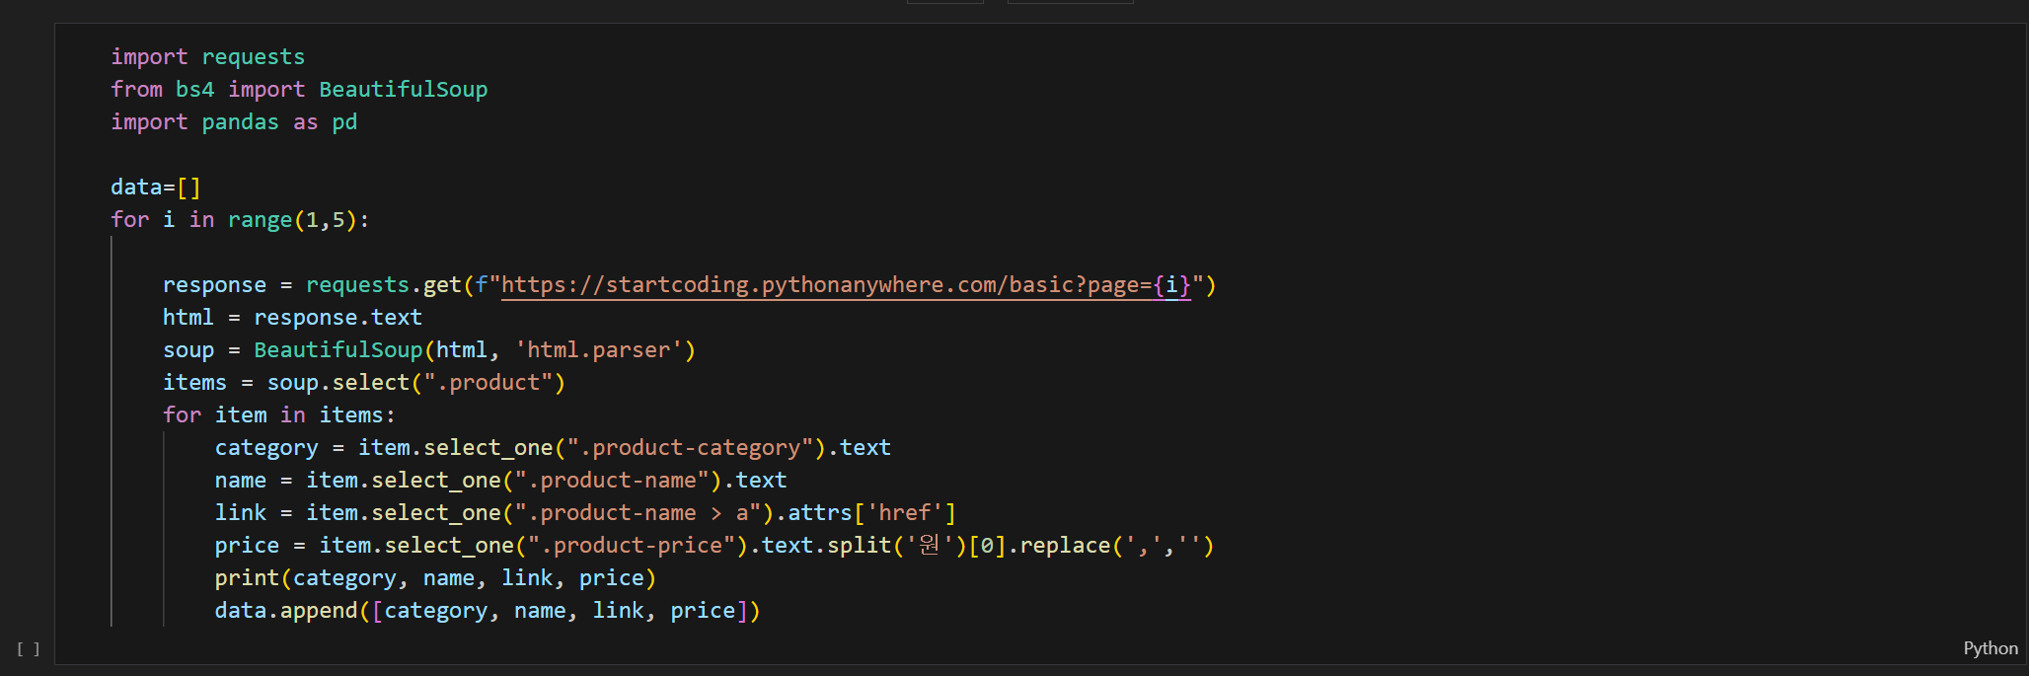This screenshot has width=2029, height=676.
Task: Click 'soup' variable at start of its line
Action: pos(188,350)
